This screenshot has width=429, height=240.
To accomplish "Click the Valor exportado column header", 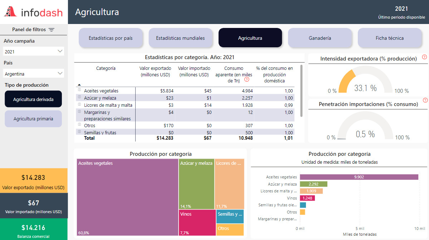I will click(155, 72).
